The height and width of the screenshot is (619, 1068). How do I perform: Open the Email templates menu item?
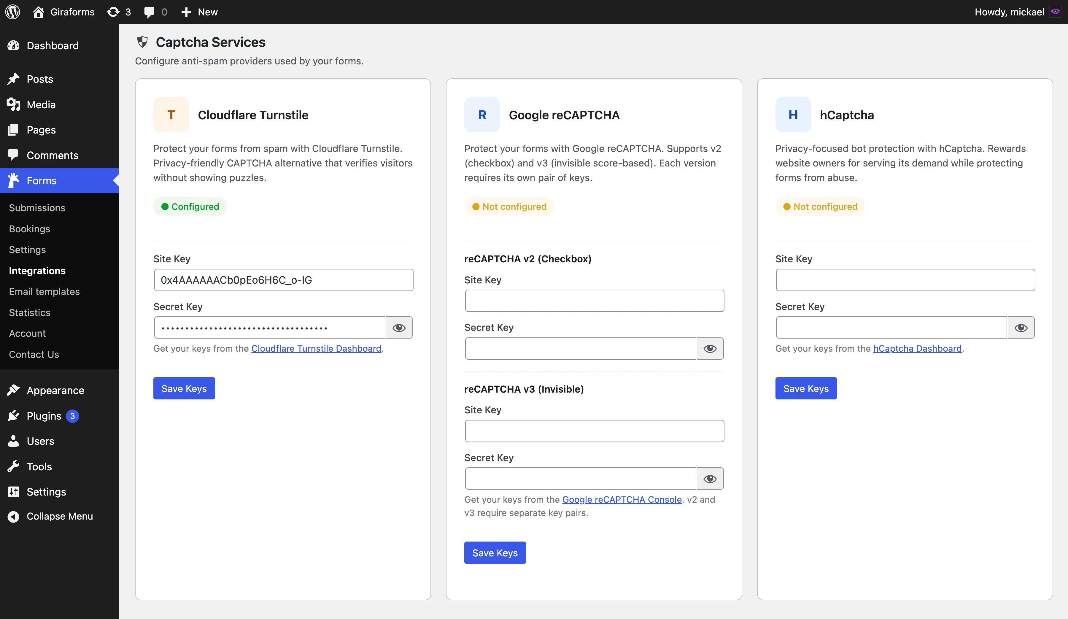point(44,292)
